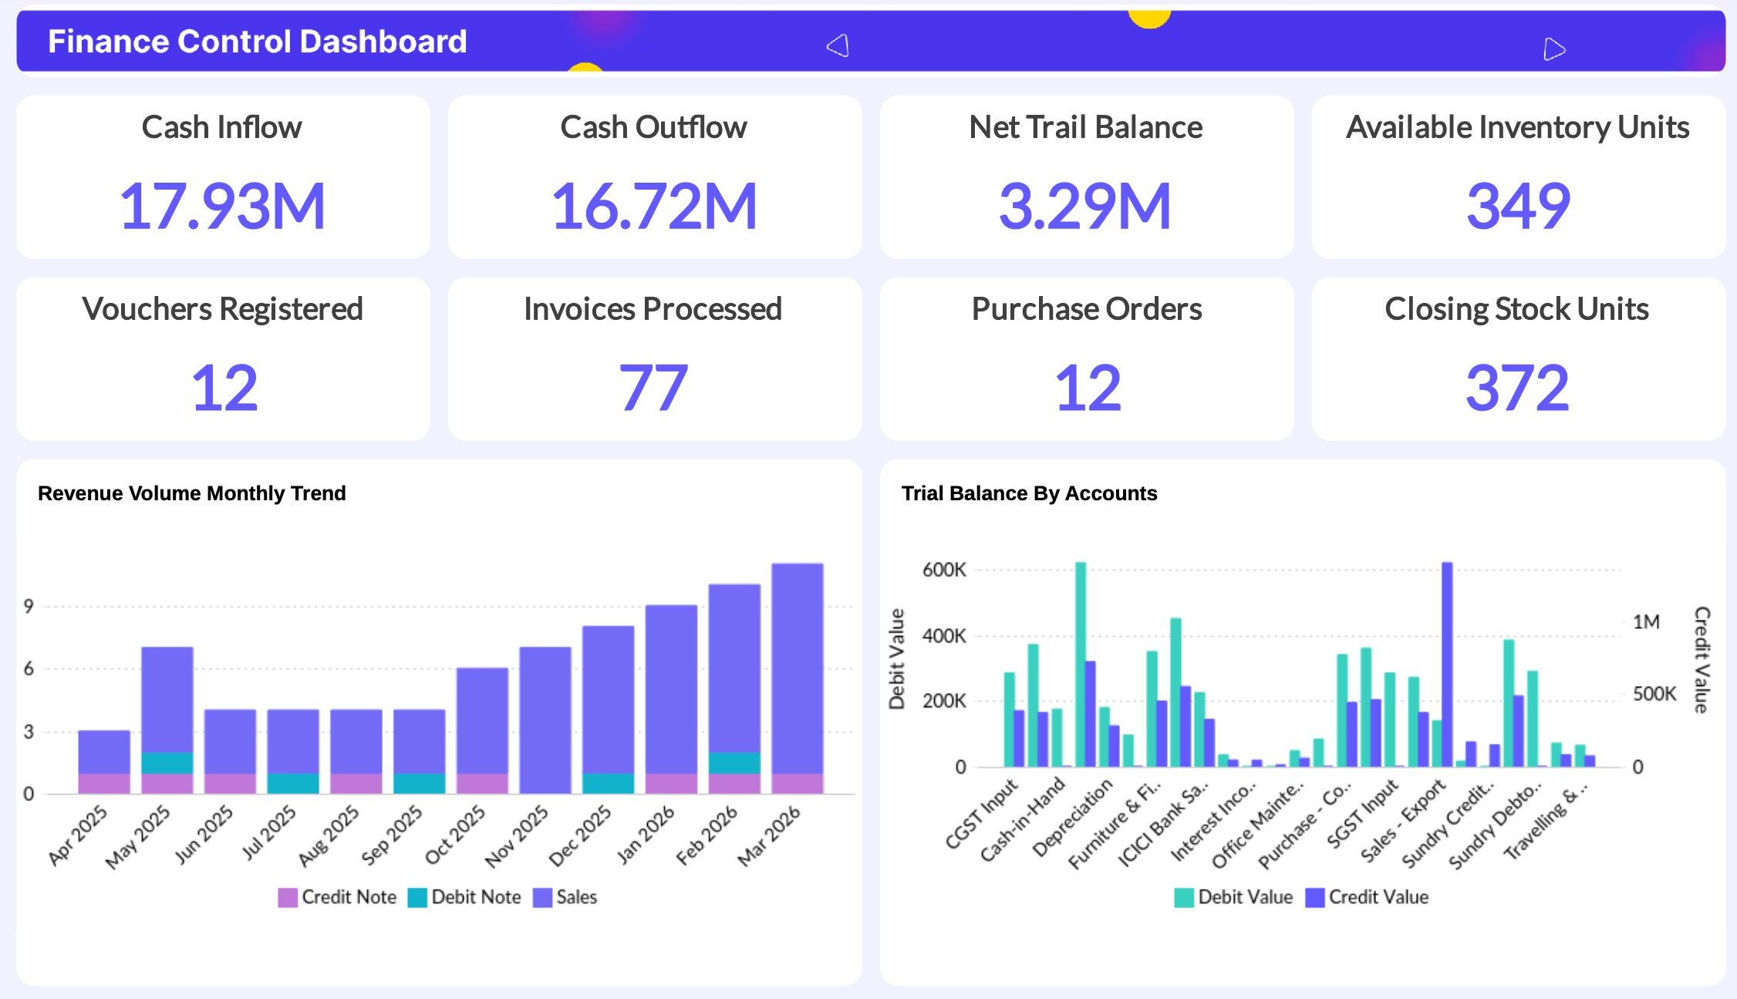Click the left arrow navigation icon
Image resolution: width=1737 pixels, height=999 pixels.
point(838,45)
